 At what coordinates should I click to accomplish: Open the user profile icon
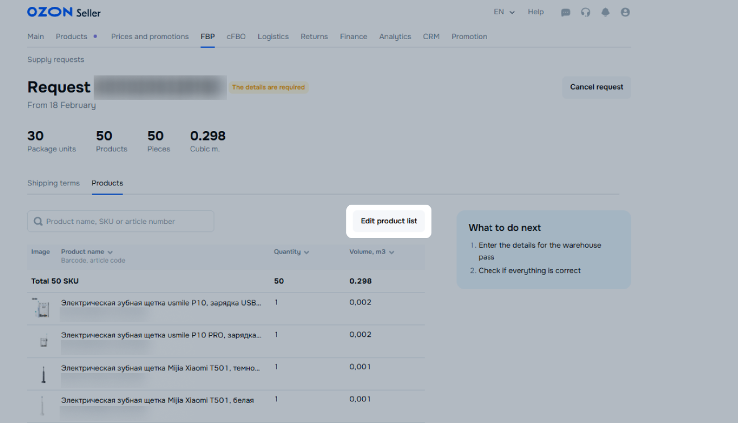[625, 12]
